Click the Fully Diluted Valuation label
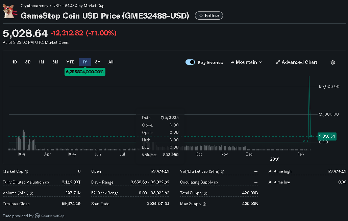 23,182
